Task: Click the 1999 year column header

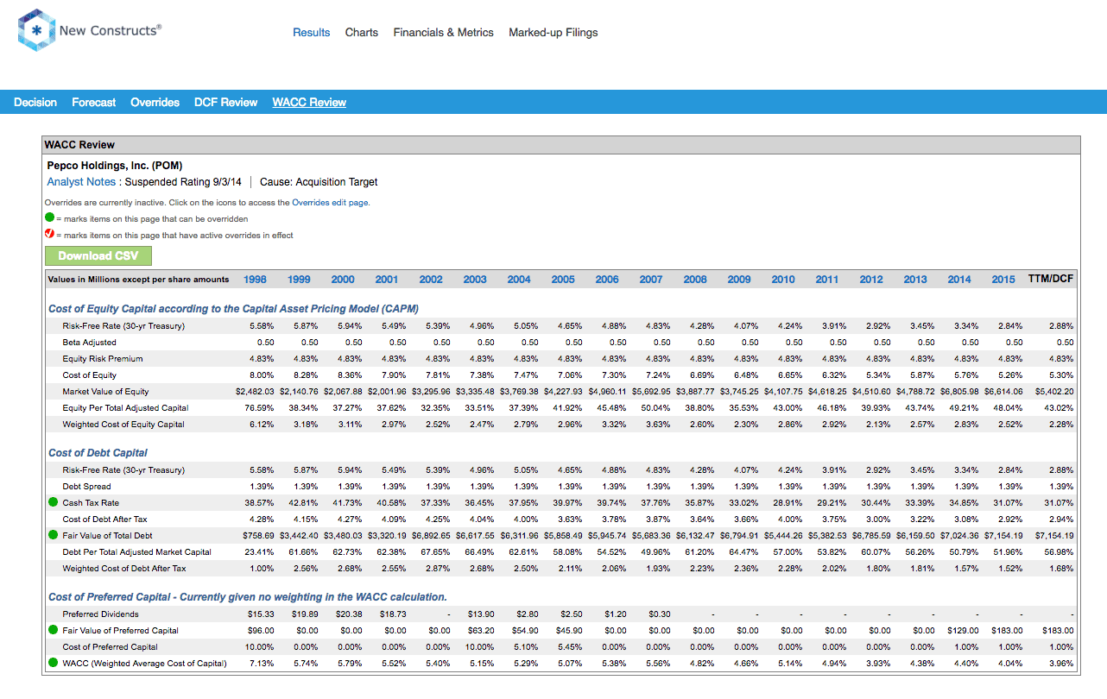Action: 299,280
